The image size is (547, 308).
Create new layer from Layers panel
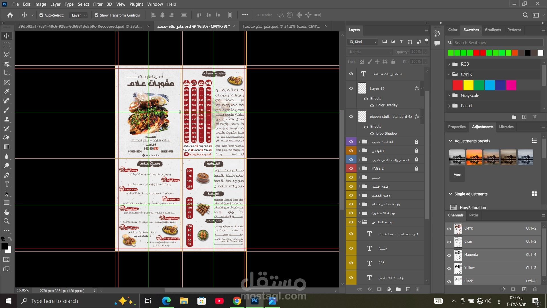pos(408,289)
